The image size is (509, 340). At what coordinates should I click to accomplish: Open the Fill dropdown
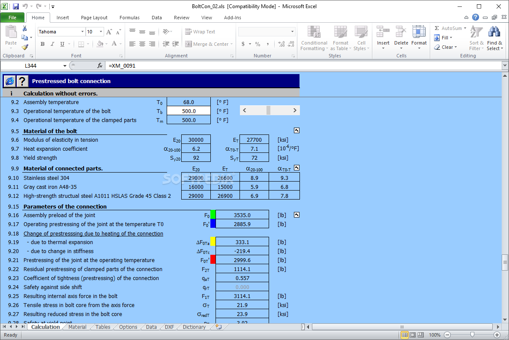(443, 38)
